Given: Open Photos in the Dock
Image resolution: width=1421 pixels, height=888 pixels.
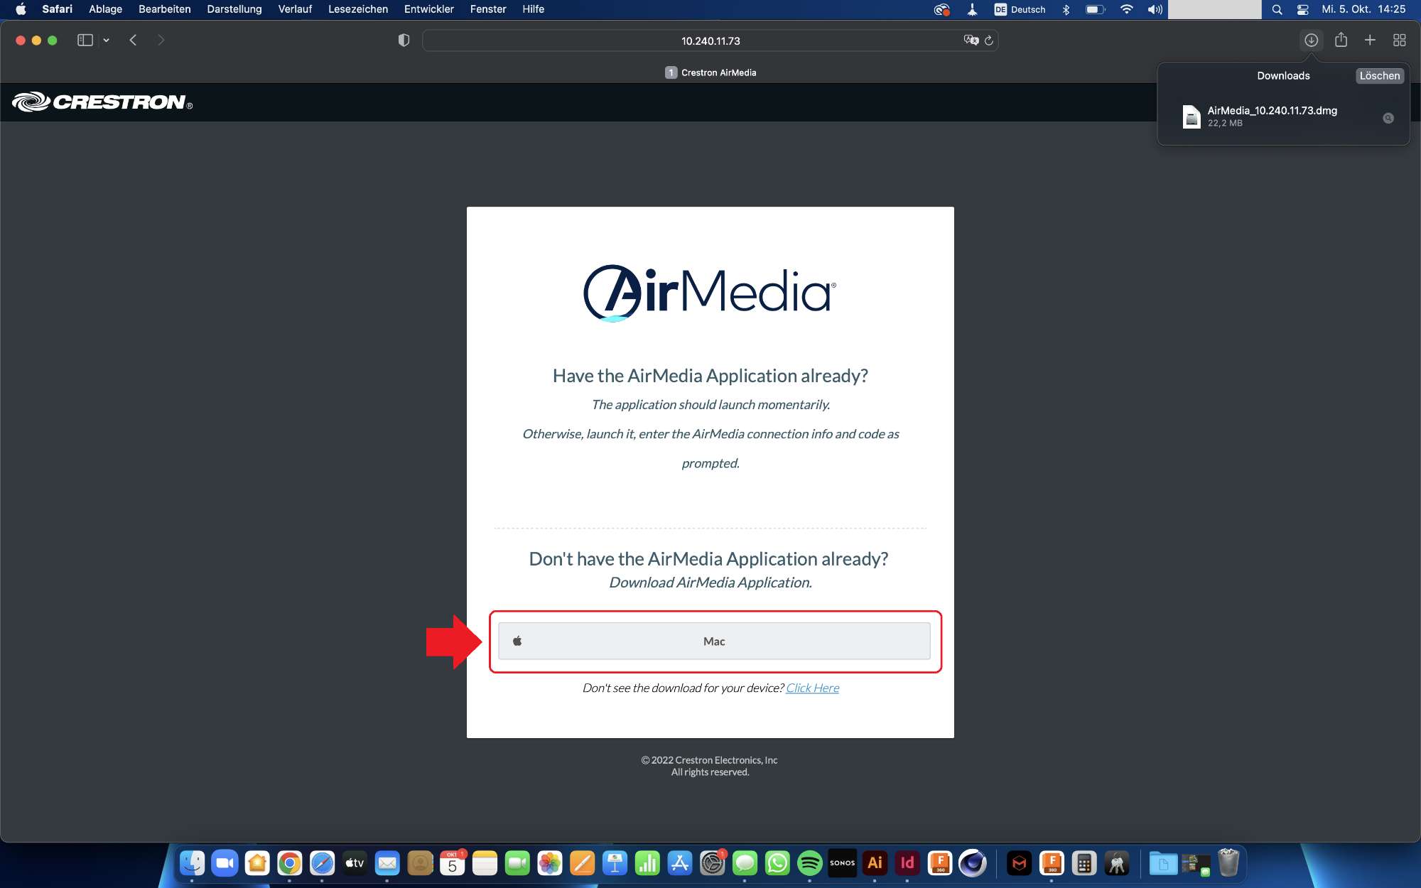Looking at the screenshot, I should pyautogui.click(x=550, y=863).
